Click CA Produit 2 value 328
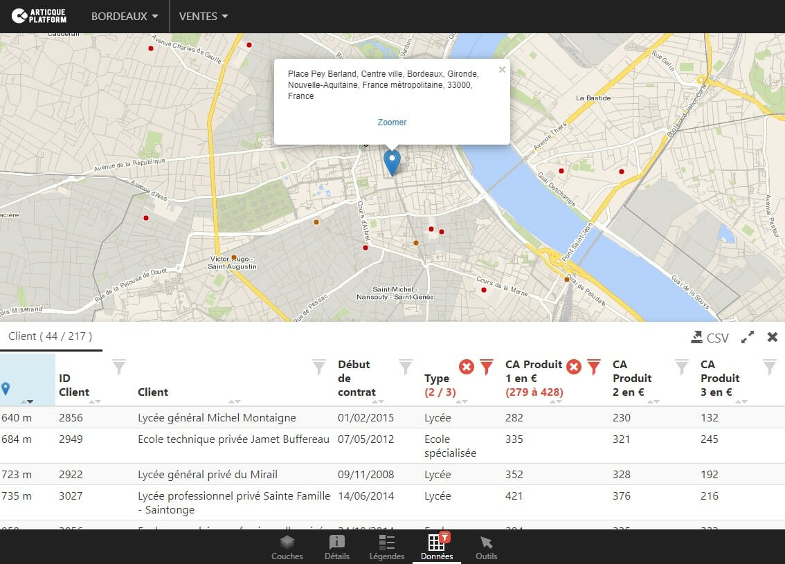Image resolution: width=785 pixels, height=564 pixels. pos(622,474)
